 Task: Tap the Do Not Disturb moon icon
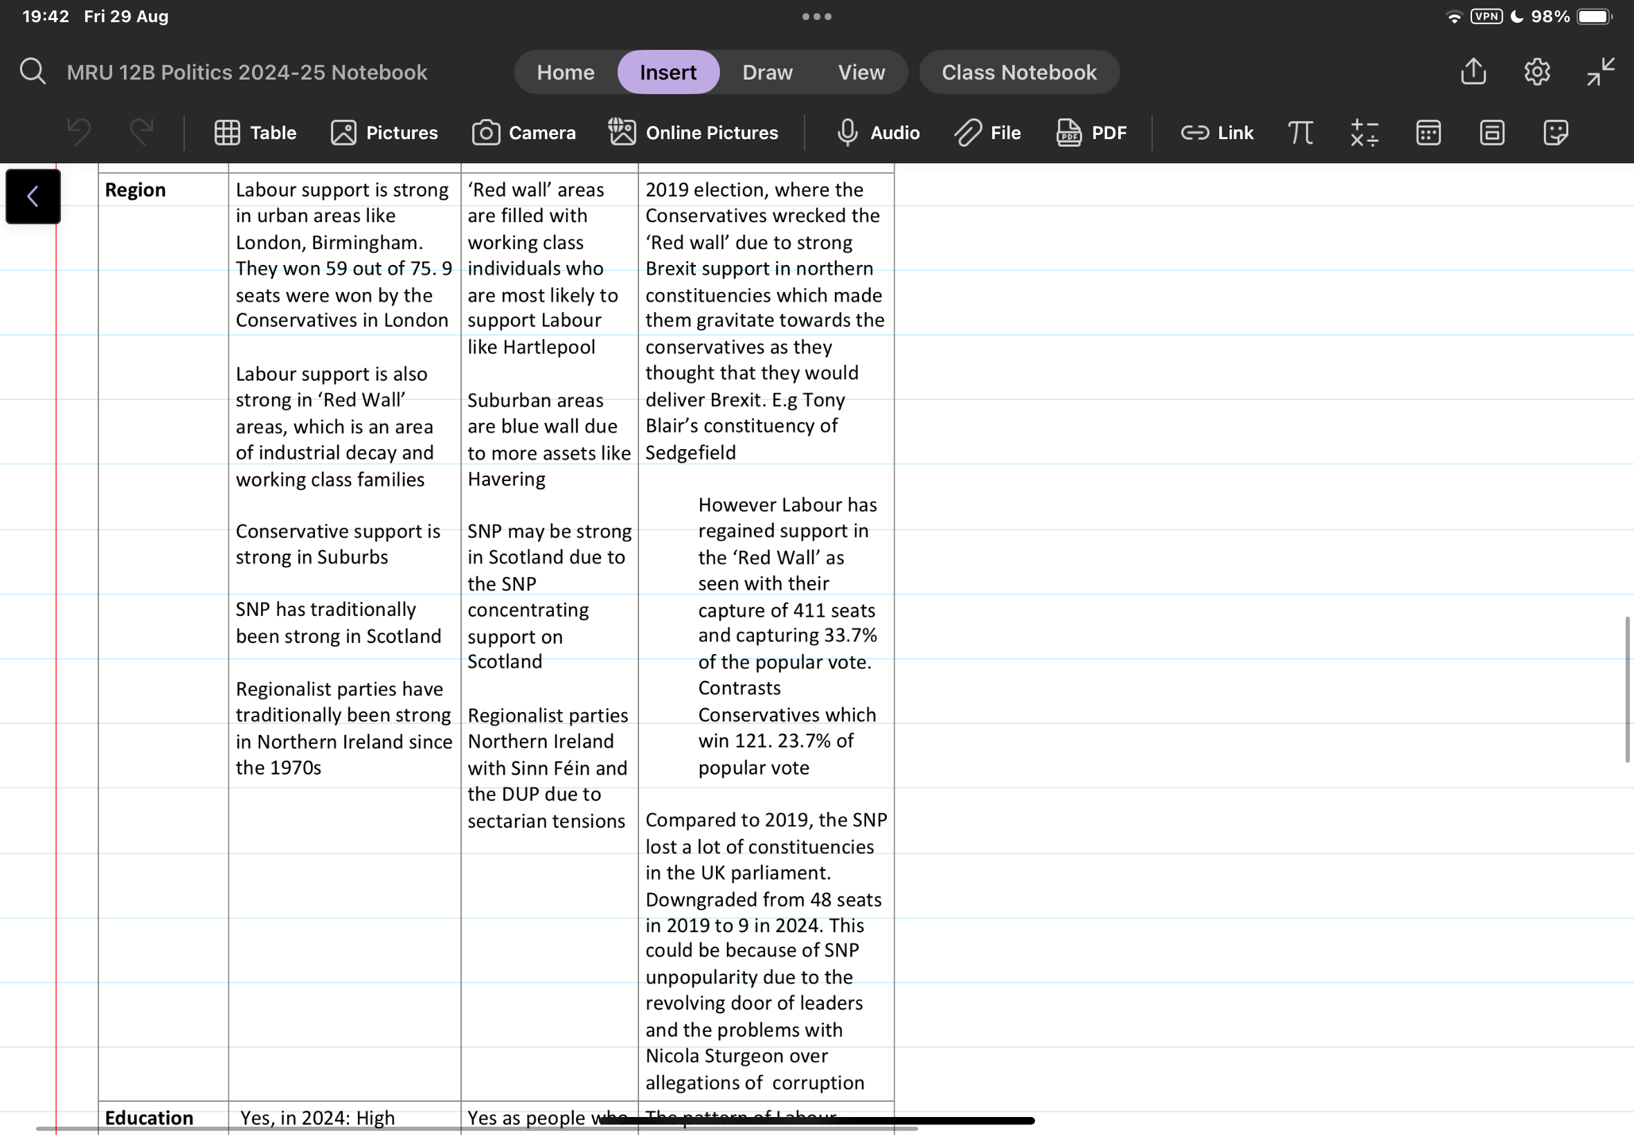1516,17
